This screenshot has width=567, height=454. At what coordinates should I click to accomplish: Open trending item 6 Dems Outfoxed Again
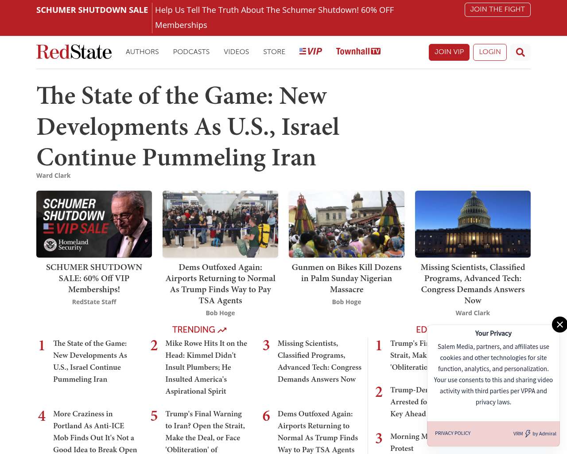318,431
